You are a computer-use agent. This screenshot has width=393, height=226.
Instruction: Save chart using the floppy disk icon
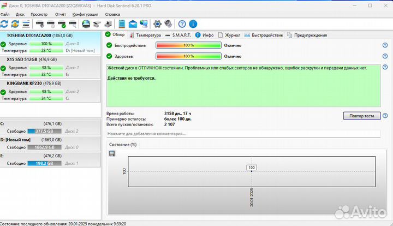112,154
